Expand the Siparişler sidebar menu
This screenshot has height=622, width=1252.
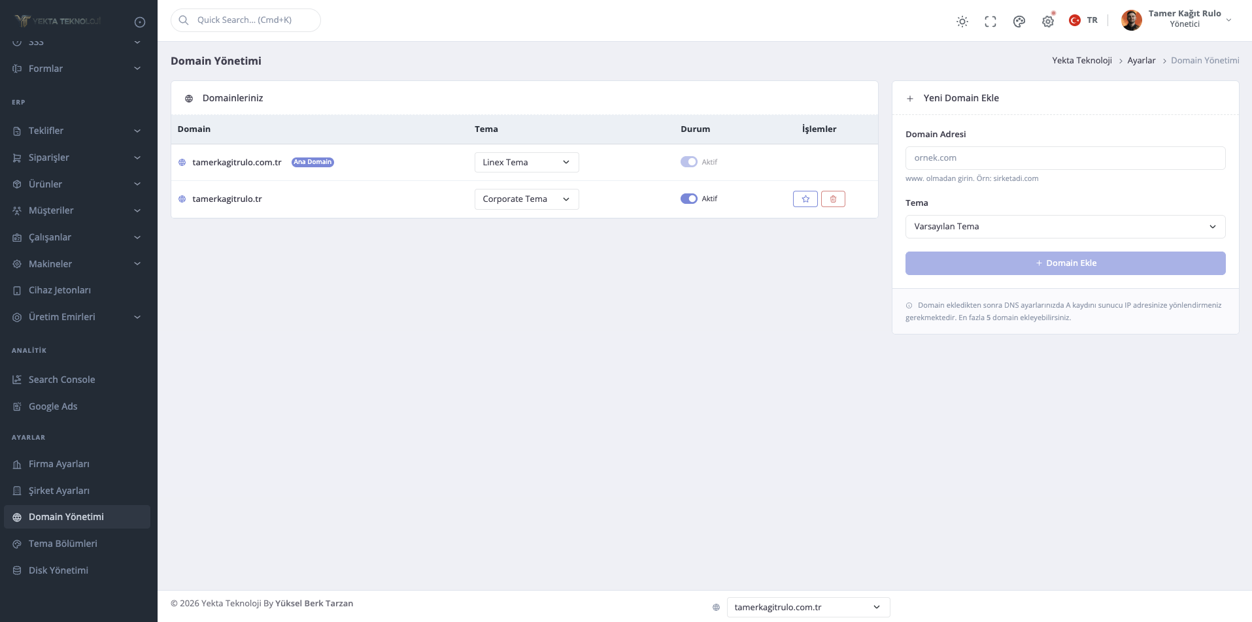(x=76, y=157)
